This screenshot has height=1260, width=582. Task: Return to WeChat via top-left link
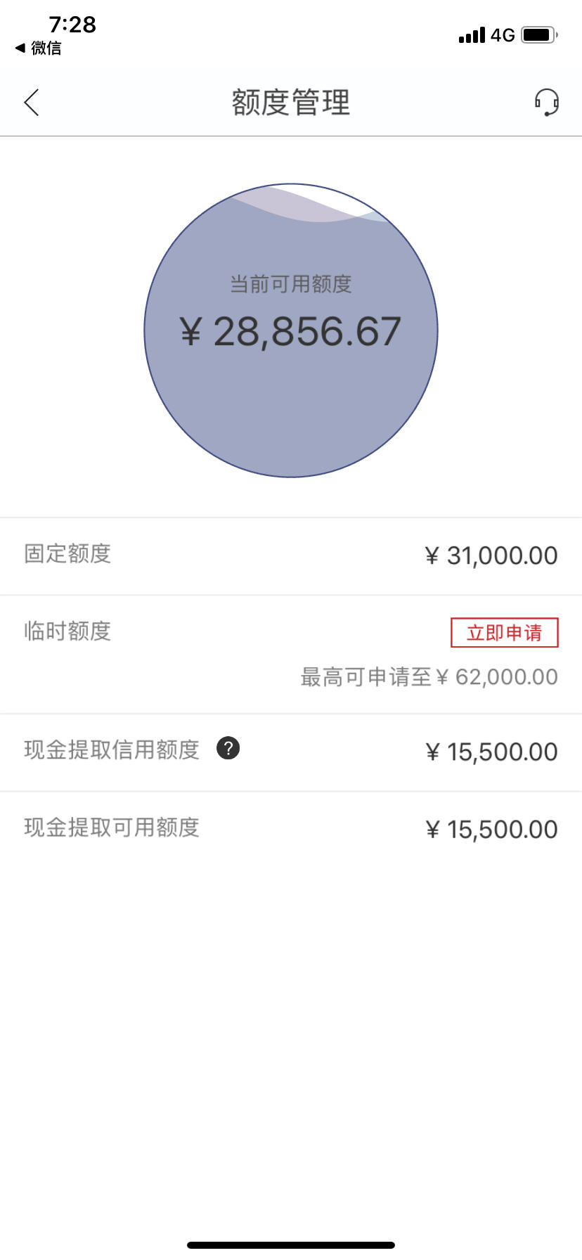[39, 48]
